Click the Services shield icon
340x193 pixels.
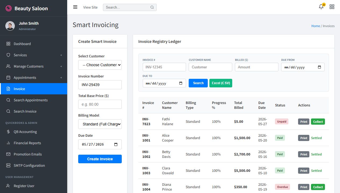click(8, 55)
